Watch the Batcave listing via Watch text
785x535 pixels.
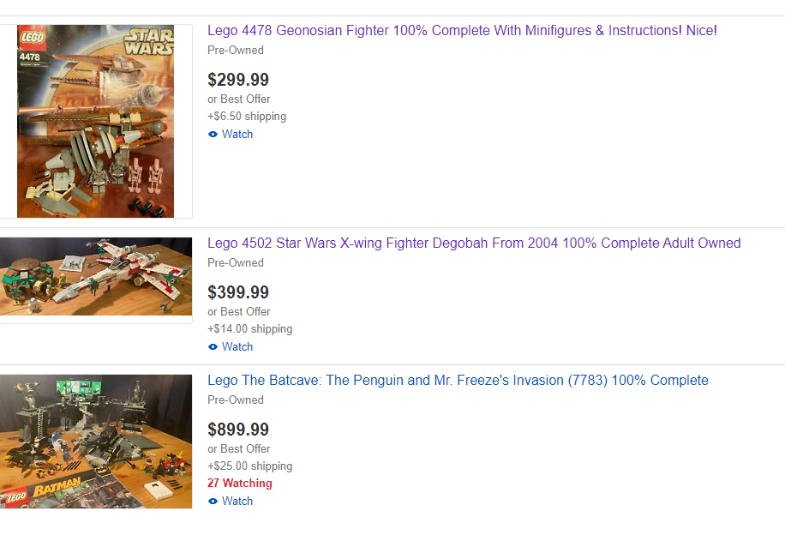point(237,501)
